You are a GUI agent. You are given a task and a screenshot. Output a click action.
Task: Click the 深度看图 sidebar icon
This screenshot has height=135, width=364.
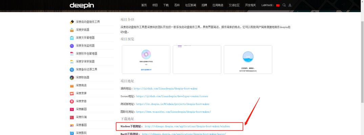[x=72, y=125]
